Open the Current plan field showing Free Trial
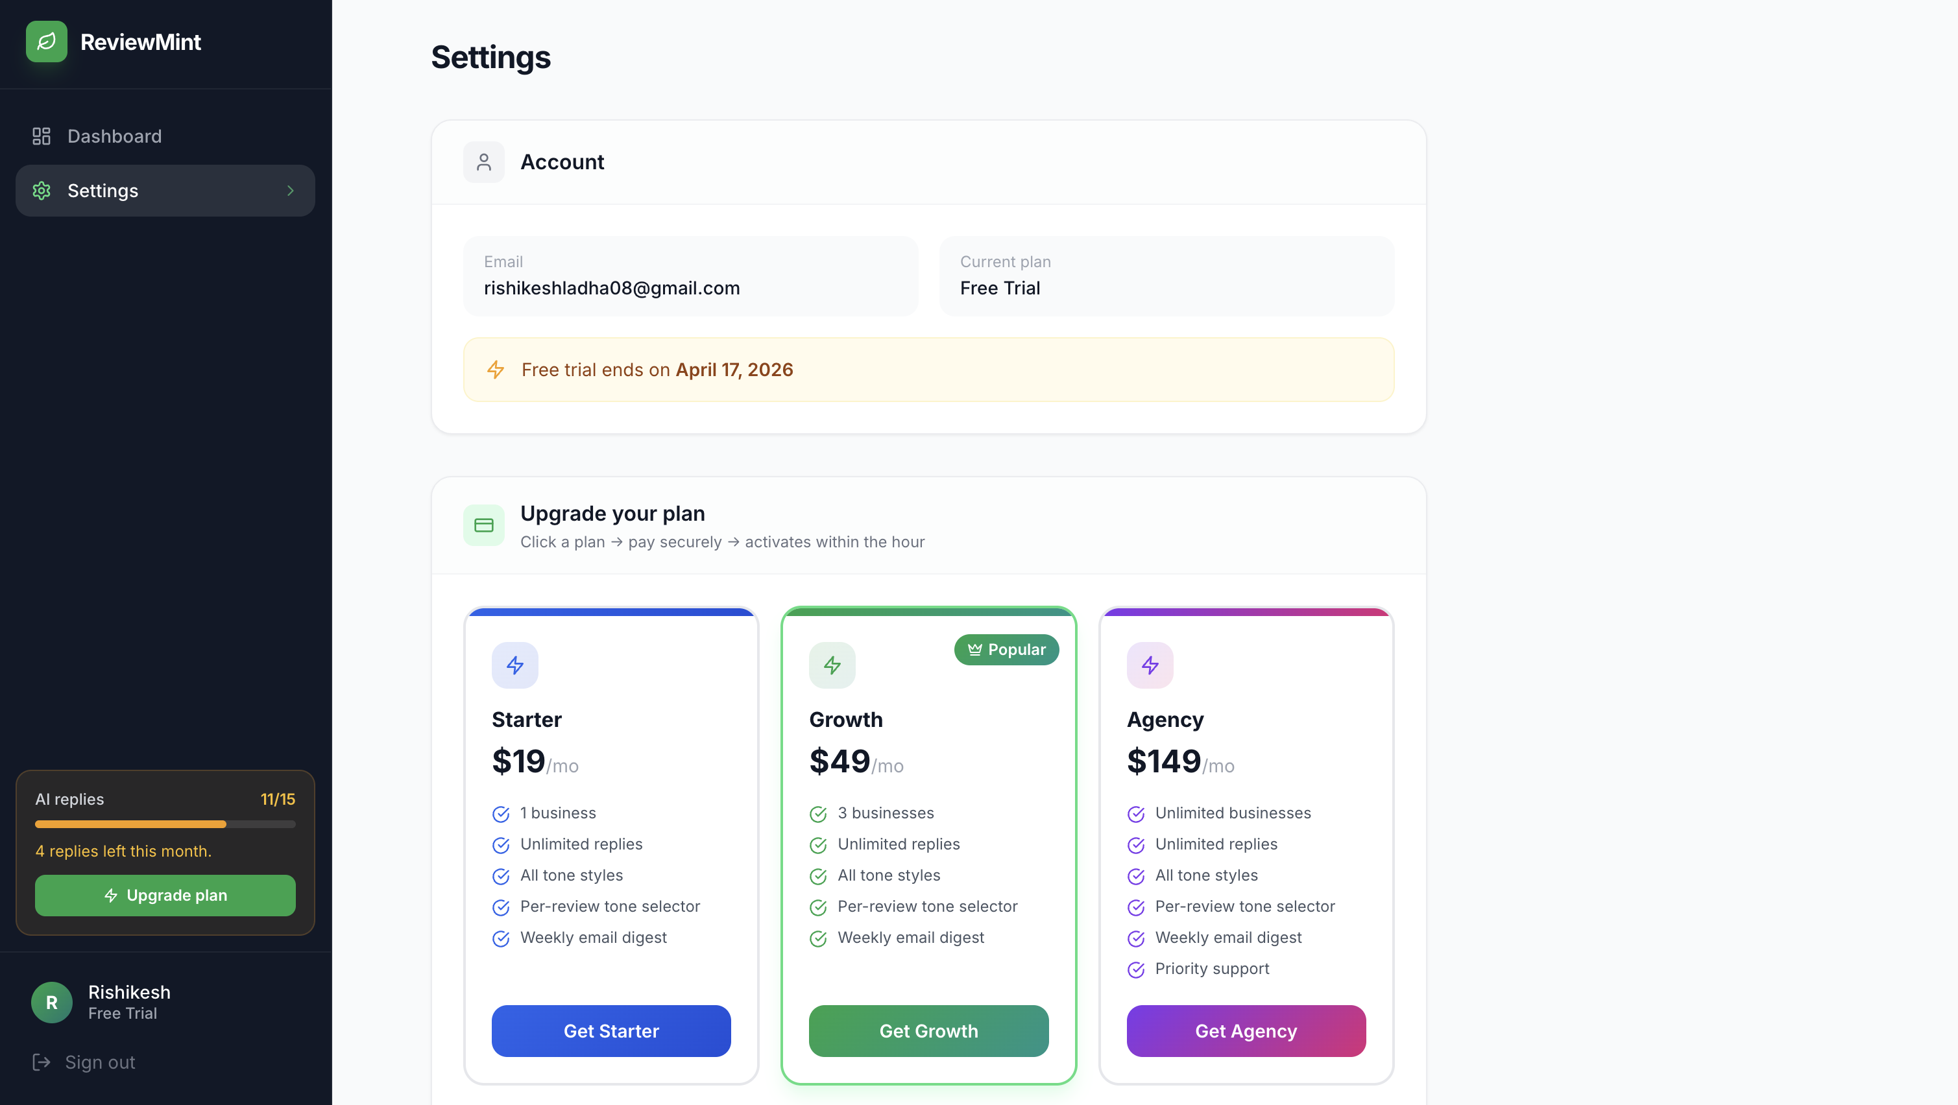The width and height of the screenshot is (1958, 1105). pyautogui.click(x=1166, y=276)
